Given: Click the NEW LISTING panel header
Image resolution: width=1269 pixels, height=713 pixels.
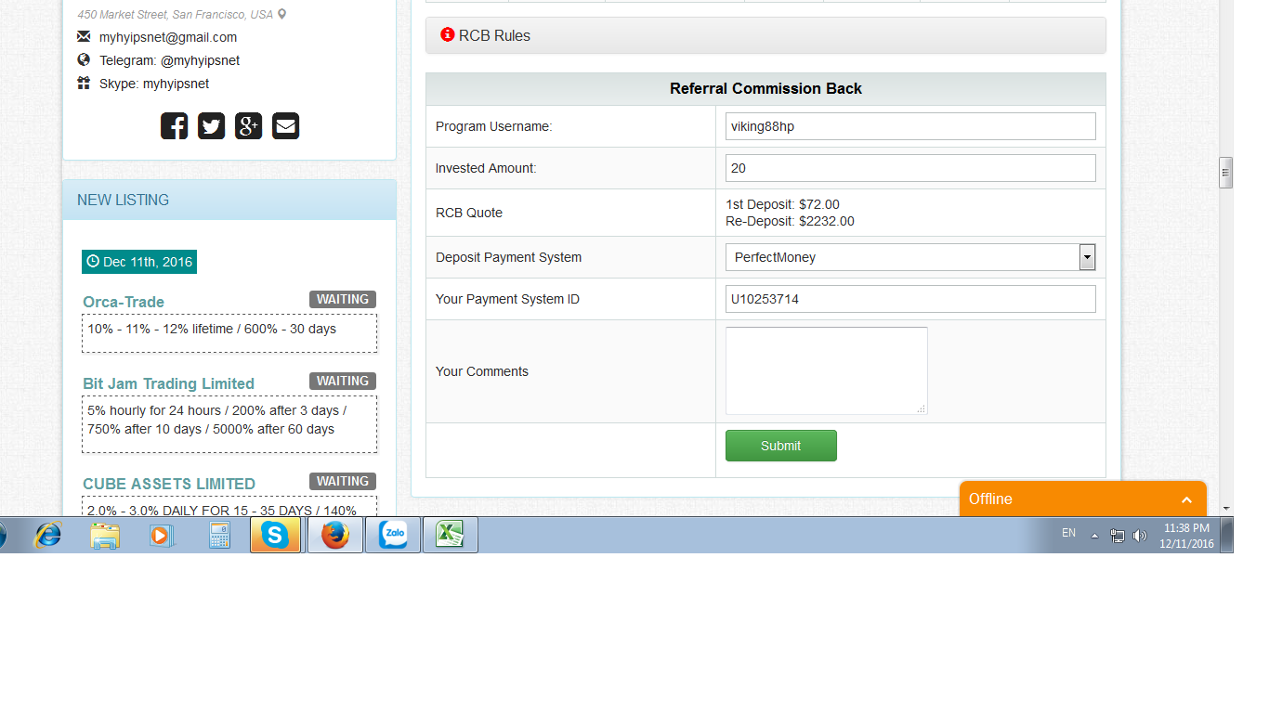Looking at the screenshot, I should [x=229, y=200].
